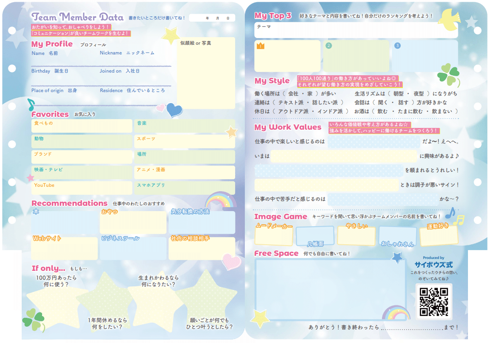Click the 本 recommendation box
Image resolution: width=491 pixels, height=343 pixels.
coord(65,223)
